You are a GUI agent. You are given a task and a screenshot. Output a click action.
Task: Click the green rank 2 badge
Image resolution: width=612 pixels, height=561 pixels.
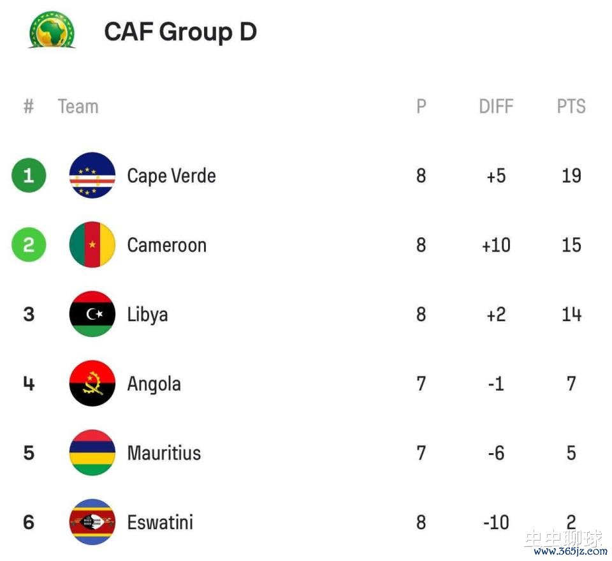pyautogui.click(x=29, y=244)
